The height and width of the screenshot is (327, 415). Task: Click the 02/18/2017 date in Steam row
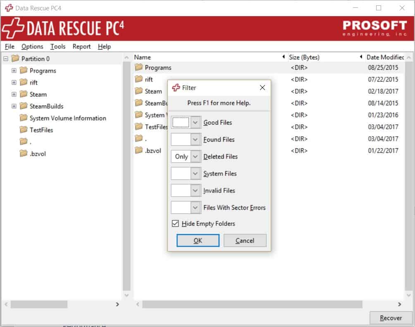click(383, 91)
